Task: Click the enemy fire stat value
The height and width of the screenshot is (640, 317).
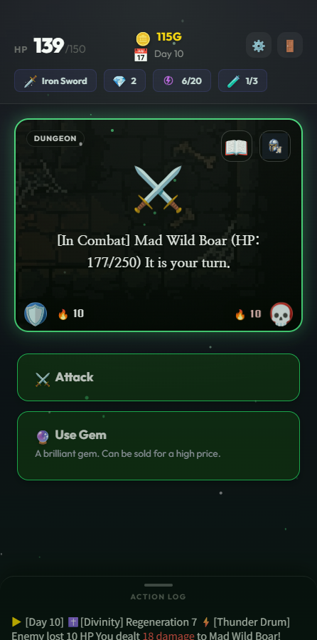Action: (x=256, y=314)
